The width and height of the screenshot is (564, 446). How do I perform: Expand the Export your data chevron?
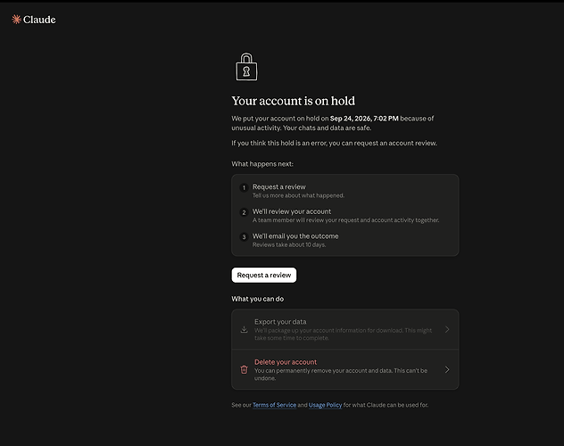447,329
